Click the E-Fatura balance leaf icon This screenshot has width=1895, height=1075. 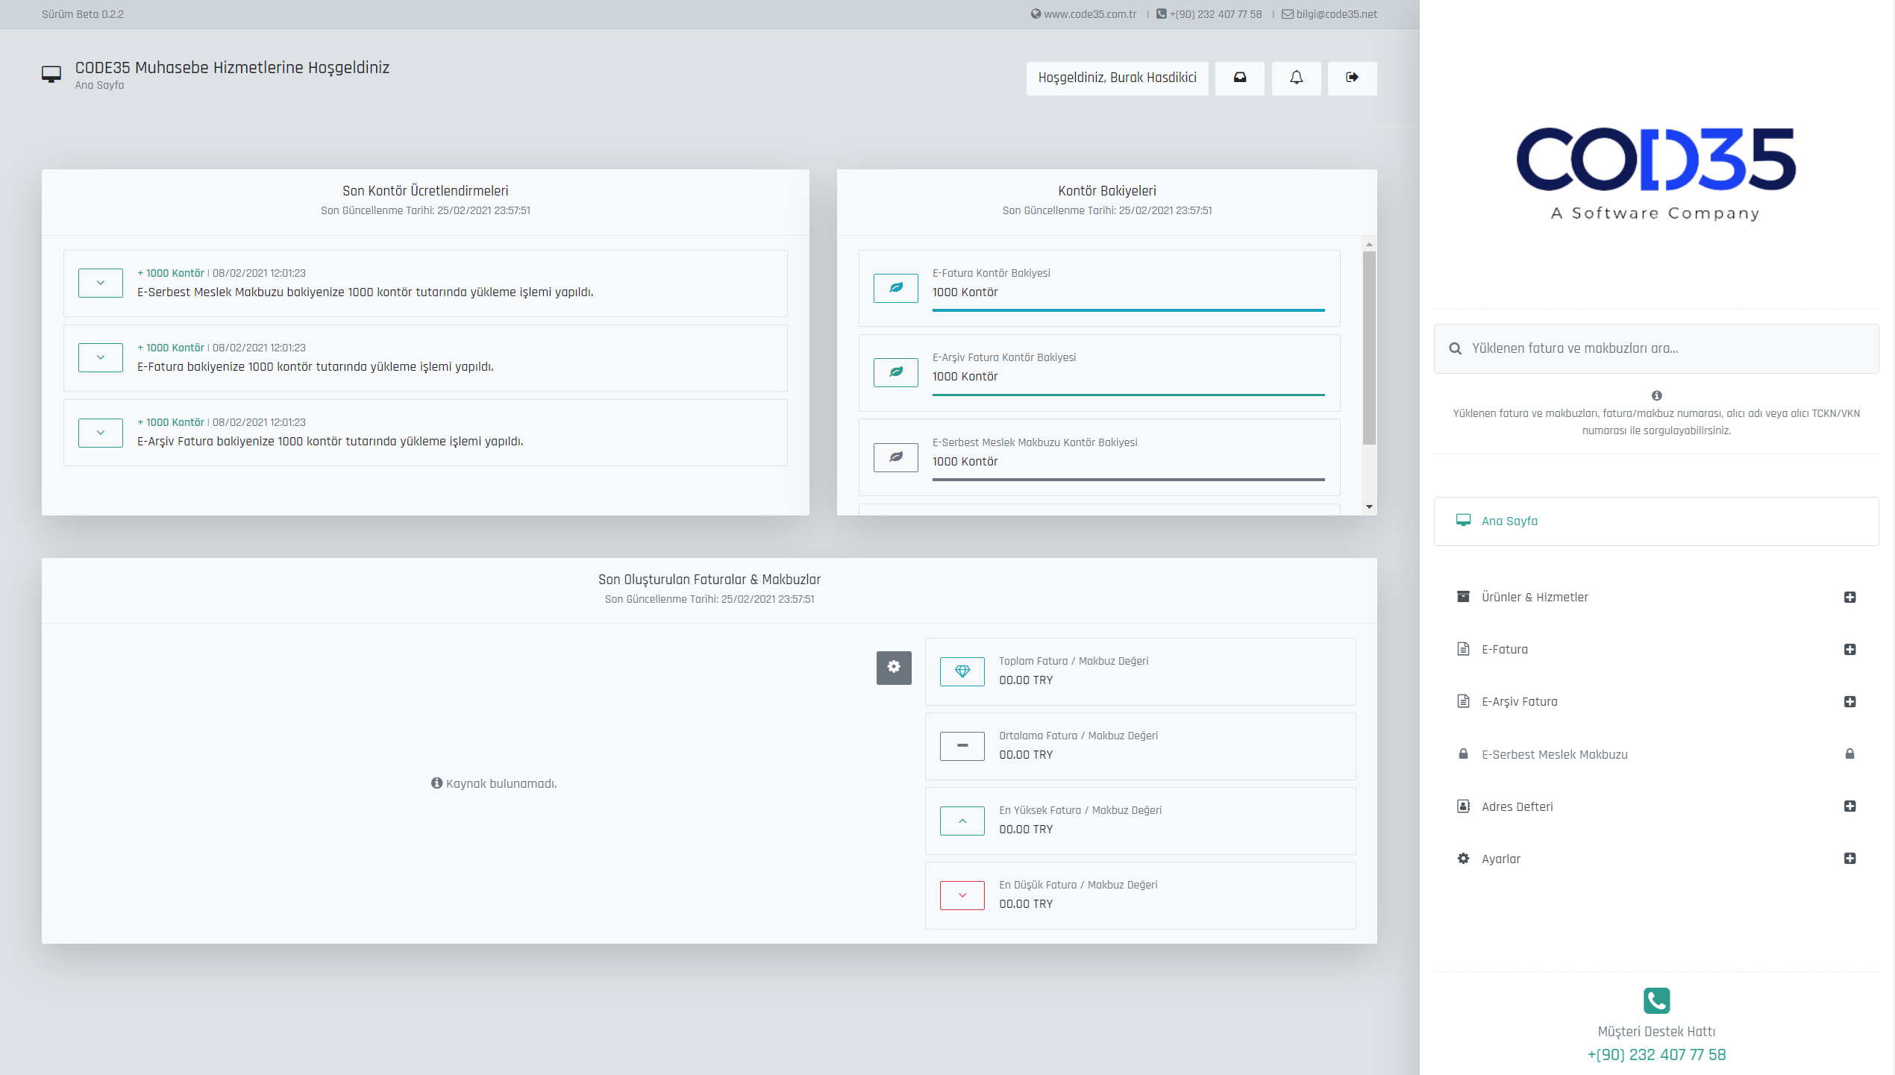click(895, 288)
